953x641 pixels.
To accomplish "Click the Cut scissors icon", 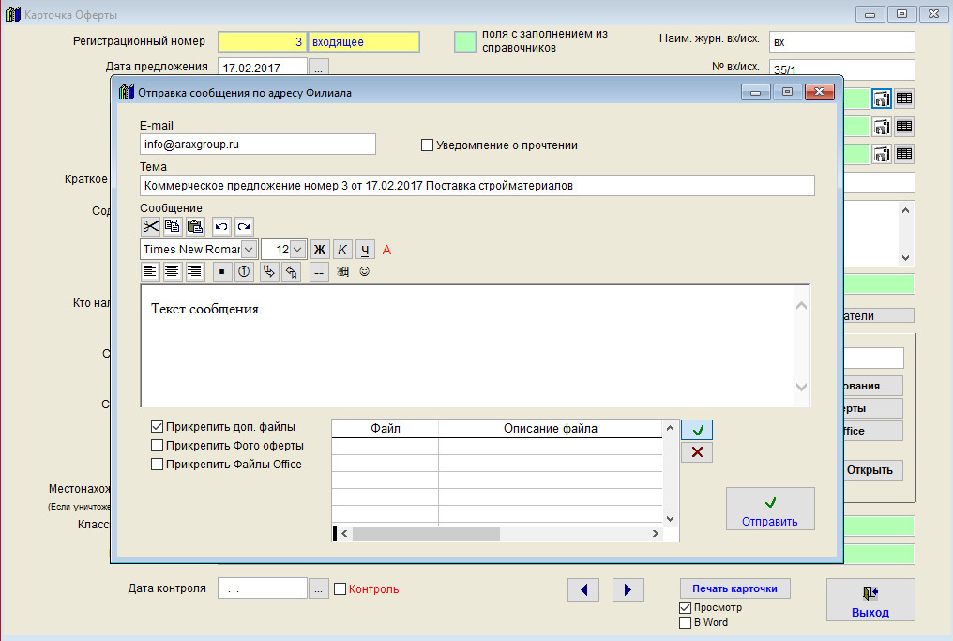I will (x=150, y=226).
